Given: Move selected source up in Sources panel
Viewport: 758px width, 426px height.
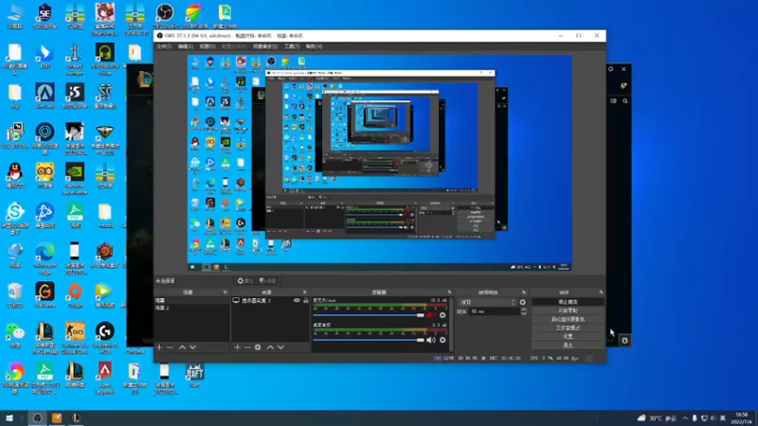Looking at the screenshot, I should [270, 347].
